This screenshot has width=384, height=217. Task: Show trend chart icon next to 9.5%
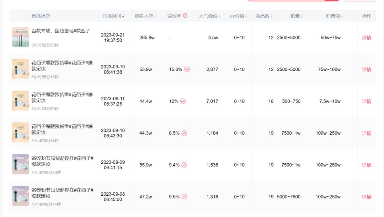(184, 197)
